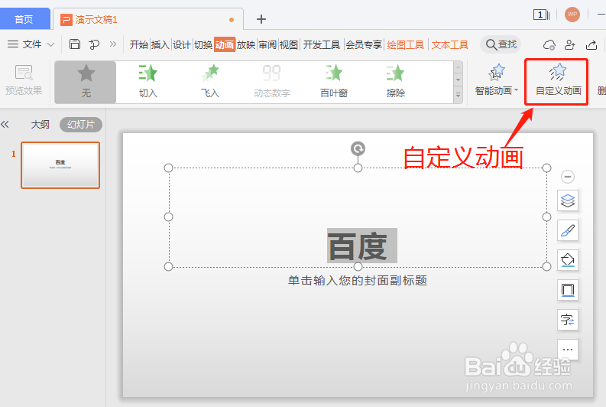The height and width of the screenshot is (407, 606).
Task: Click animation gallery scroll up arrow
Action: click(x=458, y=67)
